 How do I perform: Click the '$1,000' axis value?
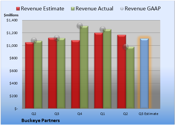coord(12,46)
